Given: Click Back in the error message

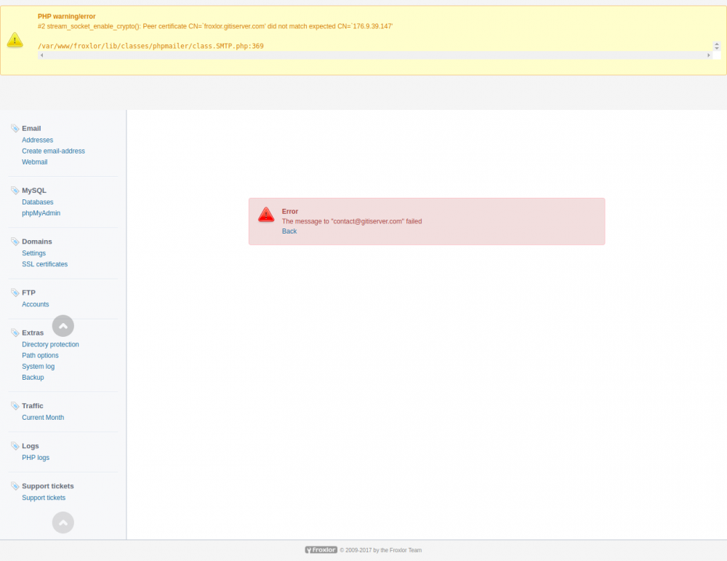Looking at the screenshot, I should coord(289,231).
